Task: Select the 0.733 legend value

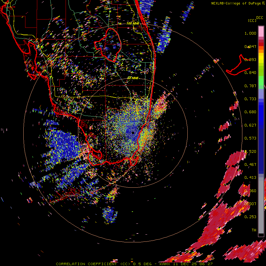Action: pos(250,99)
